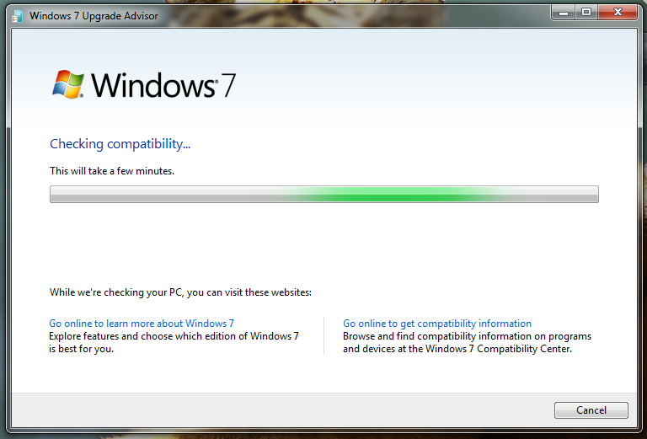
Task: Minimize the Upgrade Advisor window
Action: point(564,13)
